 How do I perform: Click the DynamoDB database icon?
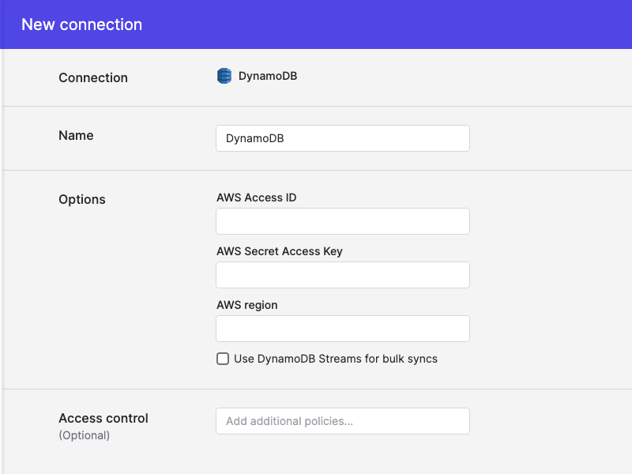tap(224, 76)
